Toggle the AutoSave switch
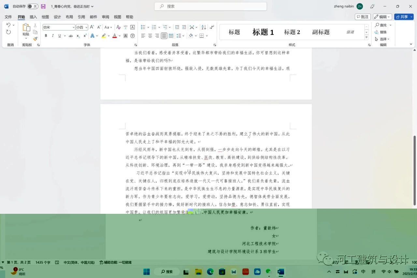 click(32, 7)
